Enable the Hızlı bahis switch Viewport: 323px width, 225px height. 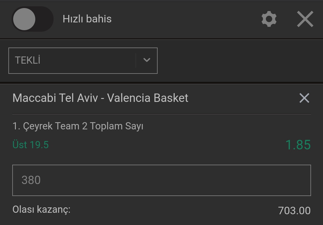(33, 19)
